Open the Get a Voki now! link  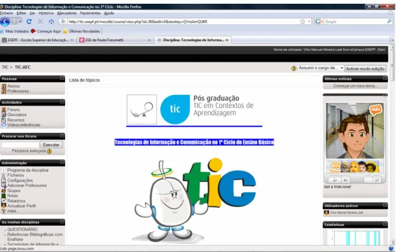(337, 187)
